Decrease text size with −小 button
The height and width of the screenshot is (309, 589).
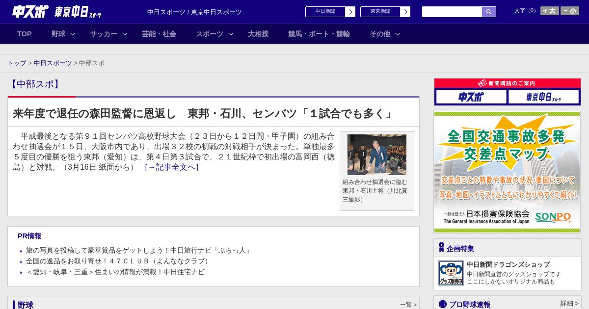[x=569, y=11]
